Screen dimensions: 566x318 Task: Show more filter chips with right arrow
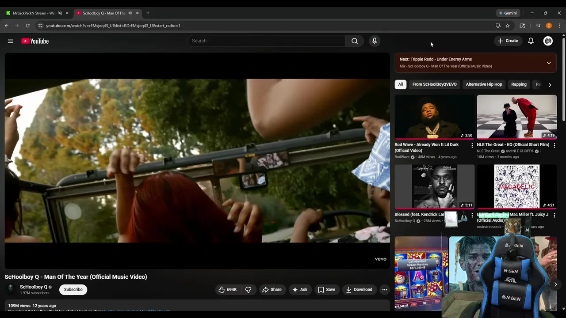550,85
